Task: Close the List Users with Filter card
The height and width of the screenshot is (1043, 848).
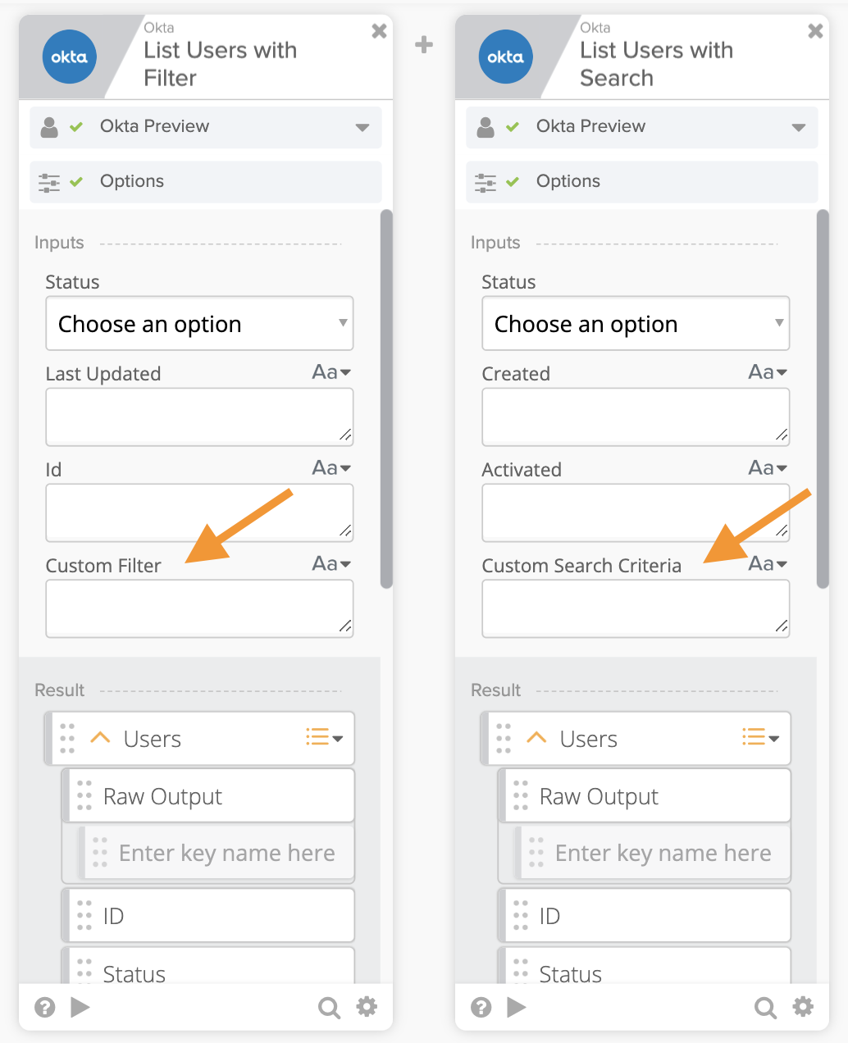Action: [x=379, y=31]
